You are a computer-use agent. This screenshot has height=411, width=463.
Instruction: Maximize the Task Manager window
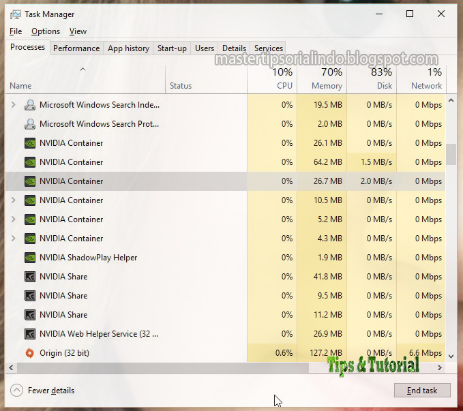pyautogui.click(x=410, y=14)
